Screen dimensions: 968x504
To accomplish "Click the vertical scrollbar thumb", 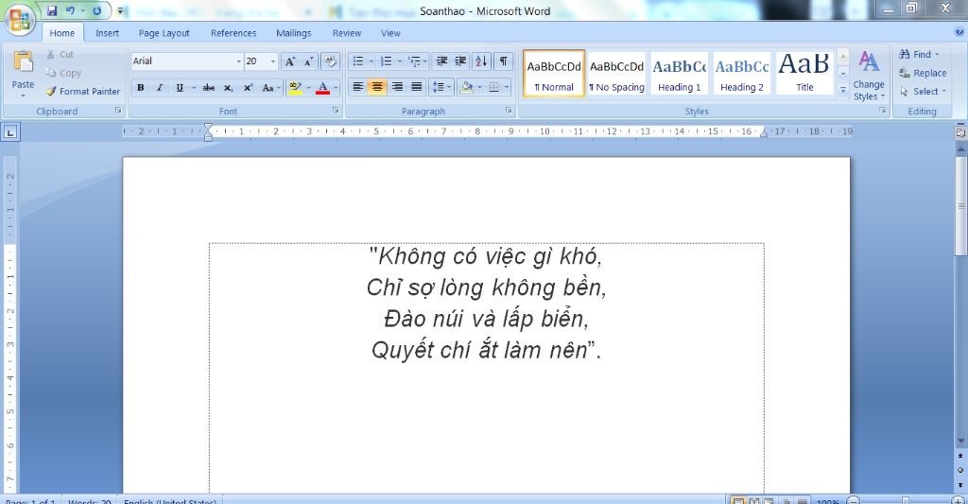I will pyautogui.click(x=960, y=205).
